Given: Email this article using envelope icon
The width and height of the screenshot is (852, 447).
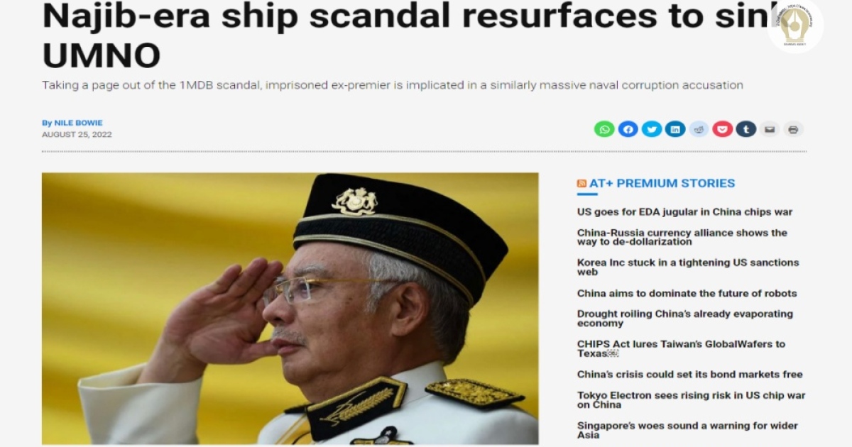Looking at the screenshot, I should pyautogui.click(x=770, y=129).
